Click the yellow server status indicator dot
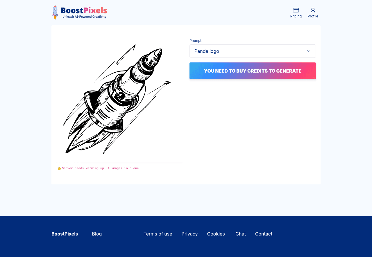Image resolution: width=372 pixels, height=257 pixels. click(x=59, y=168)
